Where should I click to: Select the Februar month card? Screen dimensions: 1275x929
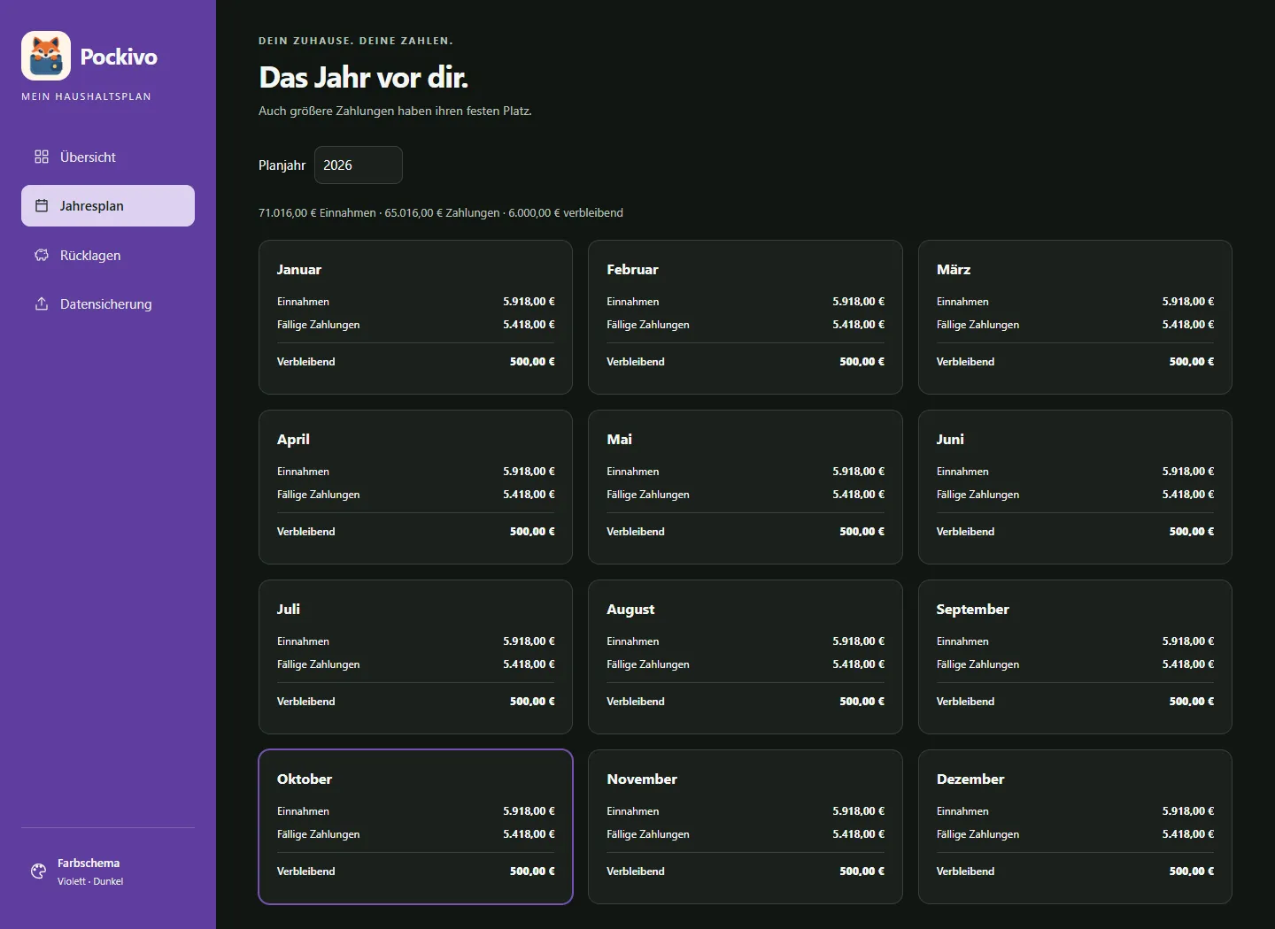(746, 317)
